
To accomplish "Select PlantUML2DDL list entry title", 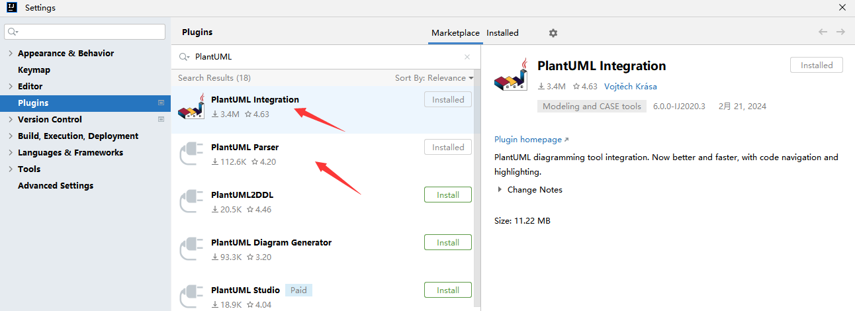I will point(242,195).
